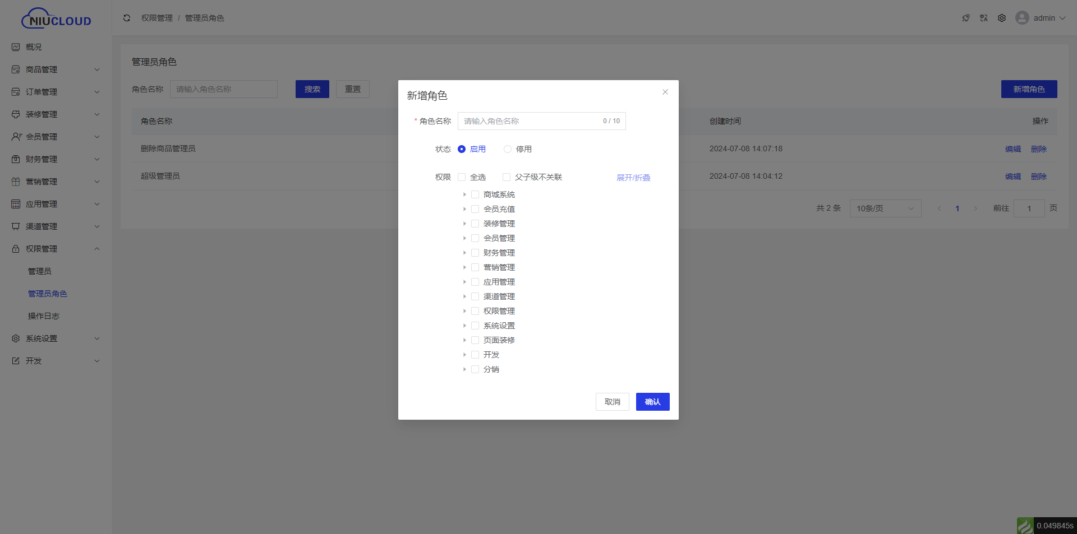Click the language translate icon in header

[984, 18]
